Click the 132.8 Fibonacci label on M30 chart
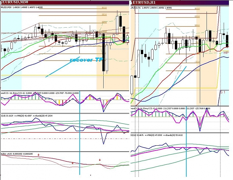This screenshot has width=233, height=180. (104, 15)
